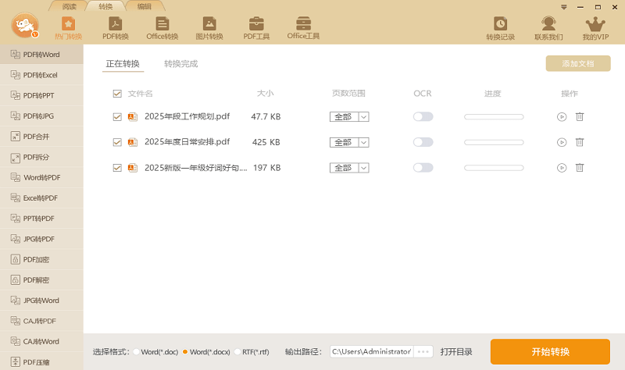Image resolution: width=625 pixels, height=370 pixels.
Task: Click the 开始转换 button
Action: click(x=550, y=351)
